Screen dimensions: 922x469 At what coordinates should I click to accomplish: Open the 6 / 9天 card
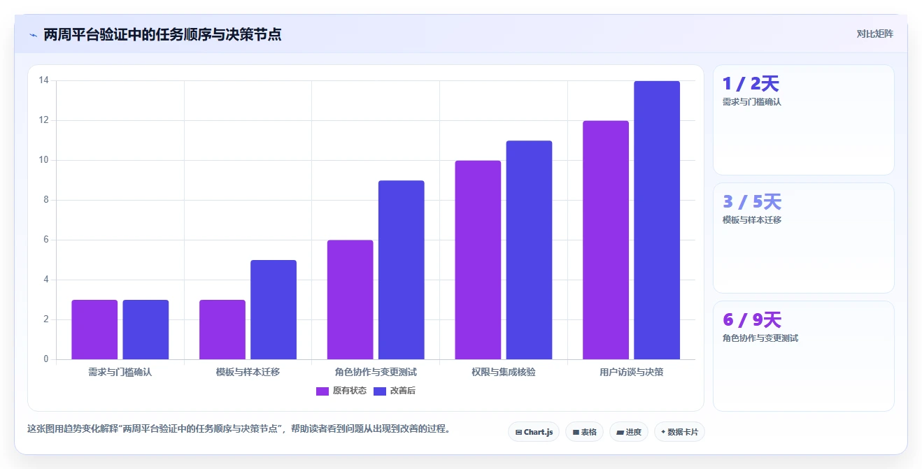(803, 356)
